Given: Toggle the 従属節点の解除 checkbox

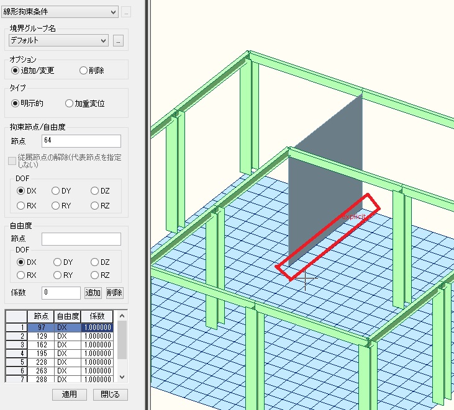Looking at the screenshot, I should (x=12, y=161).
